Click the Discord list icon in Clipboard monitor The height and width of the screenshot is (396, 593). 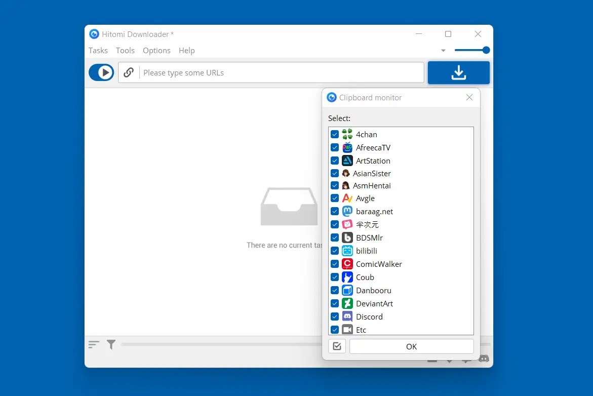click(347, 316)
